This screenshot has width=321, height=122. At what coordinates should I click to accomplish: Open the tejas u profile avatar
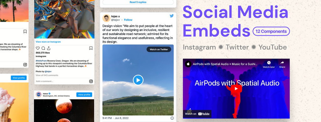106,18
